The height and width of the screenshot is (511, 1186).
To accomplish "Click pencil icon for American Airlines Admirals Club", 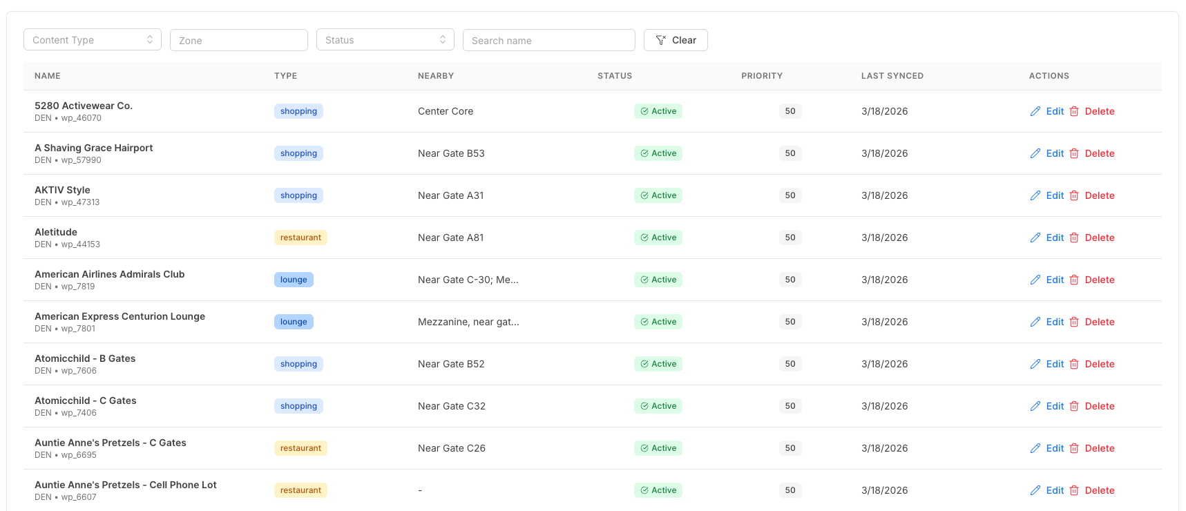I will pos(1035,280).
